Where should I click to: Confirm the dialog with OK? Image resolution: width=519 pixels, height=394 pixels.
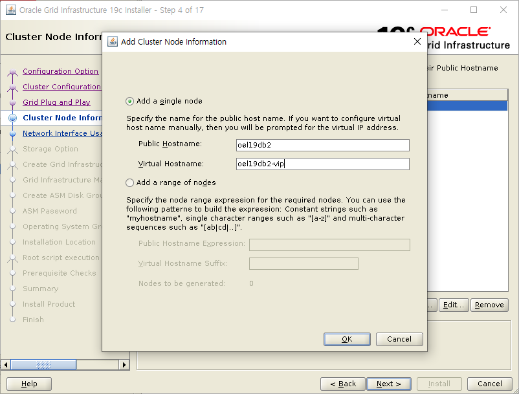[x=347, y=340]
